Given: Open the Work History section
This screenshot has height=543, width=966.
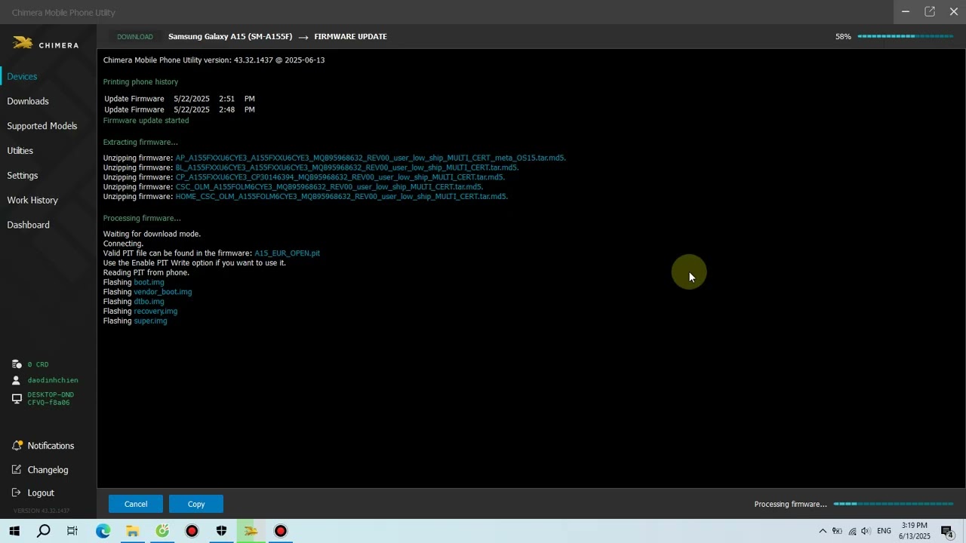Looking at the screenshot, I should [32, 200].
